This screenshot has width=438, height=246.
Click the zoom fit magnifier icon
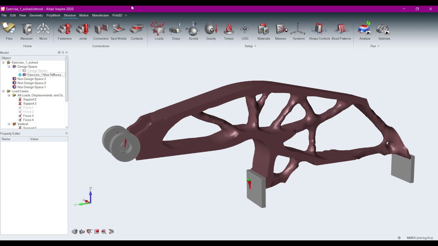tap(104, 232)
